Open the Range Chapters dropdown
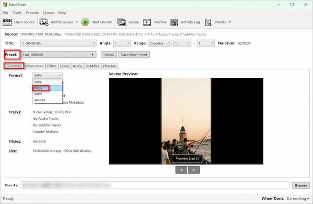 [x=160, y=43]
